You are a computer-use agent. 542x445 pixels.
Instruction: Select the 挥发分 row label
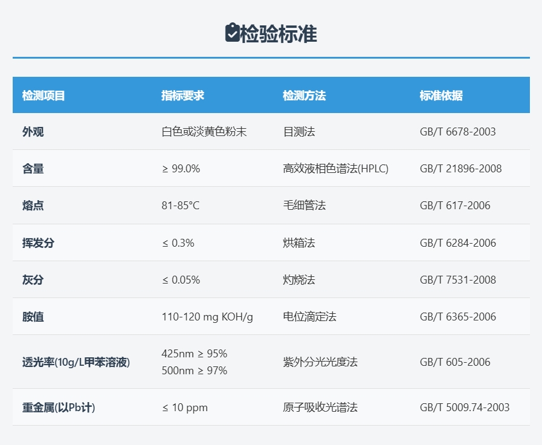[x=38, y=243]
